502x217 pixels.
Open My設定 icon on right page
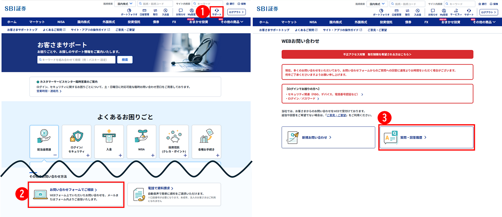[444, 12]
